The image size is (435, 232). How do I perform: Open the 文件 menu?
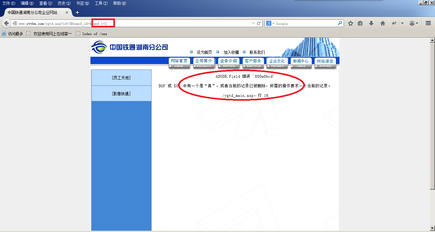point(9,3)
